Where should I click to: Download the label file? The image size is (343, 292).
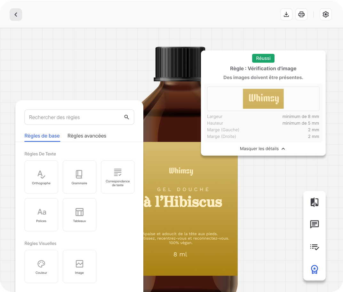[x=286, y=15]
